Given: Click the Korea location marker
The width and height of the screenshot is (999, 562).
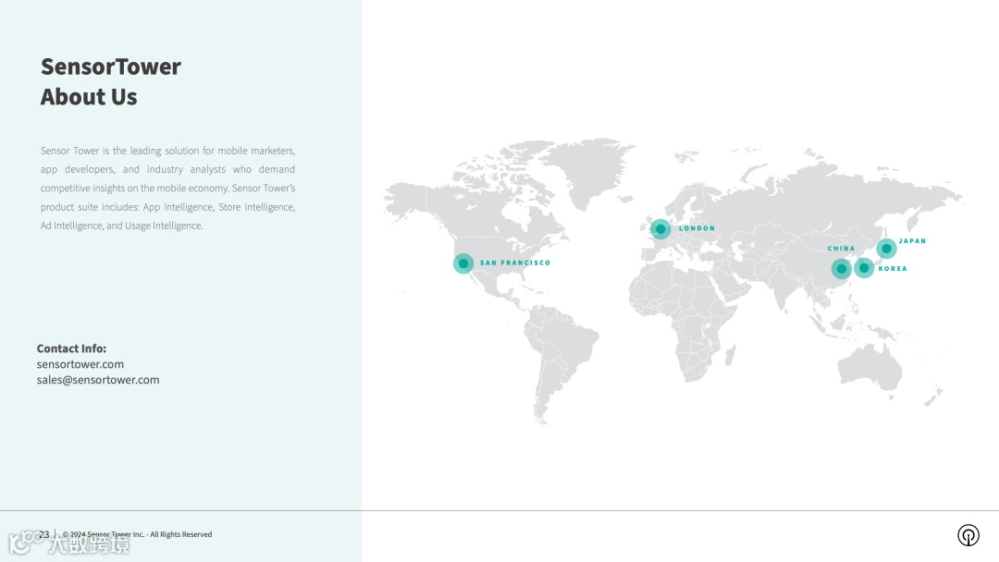Looking at the screenshot, I should pyautogui.click(x=863, y=268).
